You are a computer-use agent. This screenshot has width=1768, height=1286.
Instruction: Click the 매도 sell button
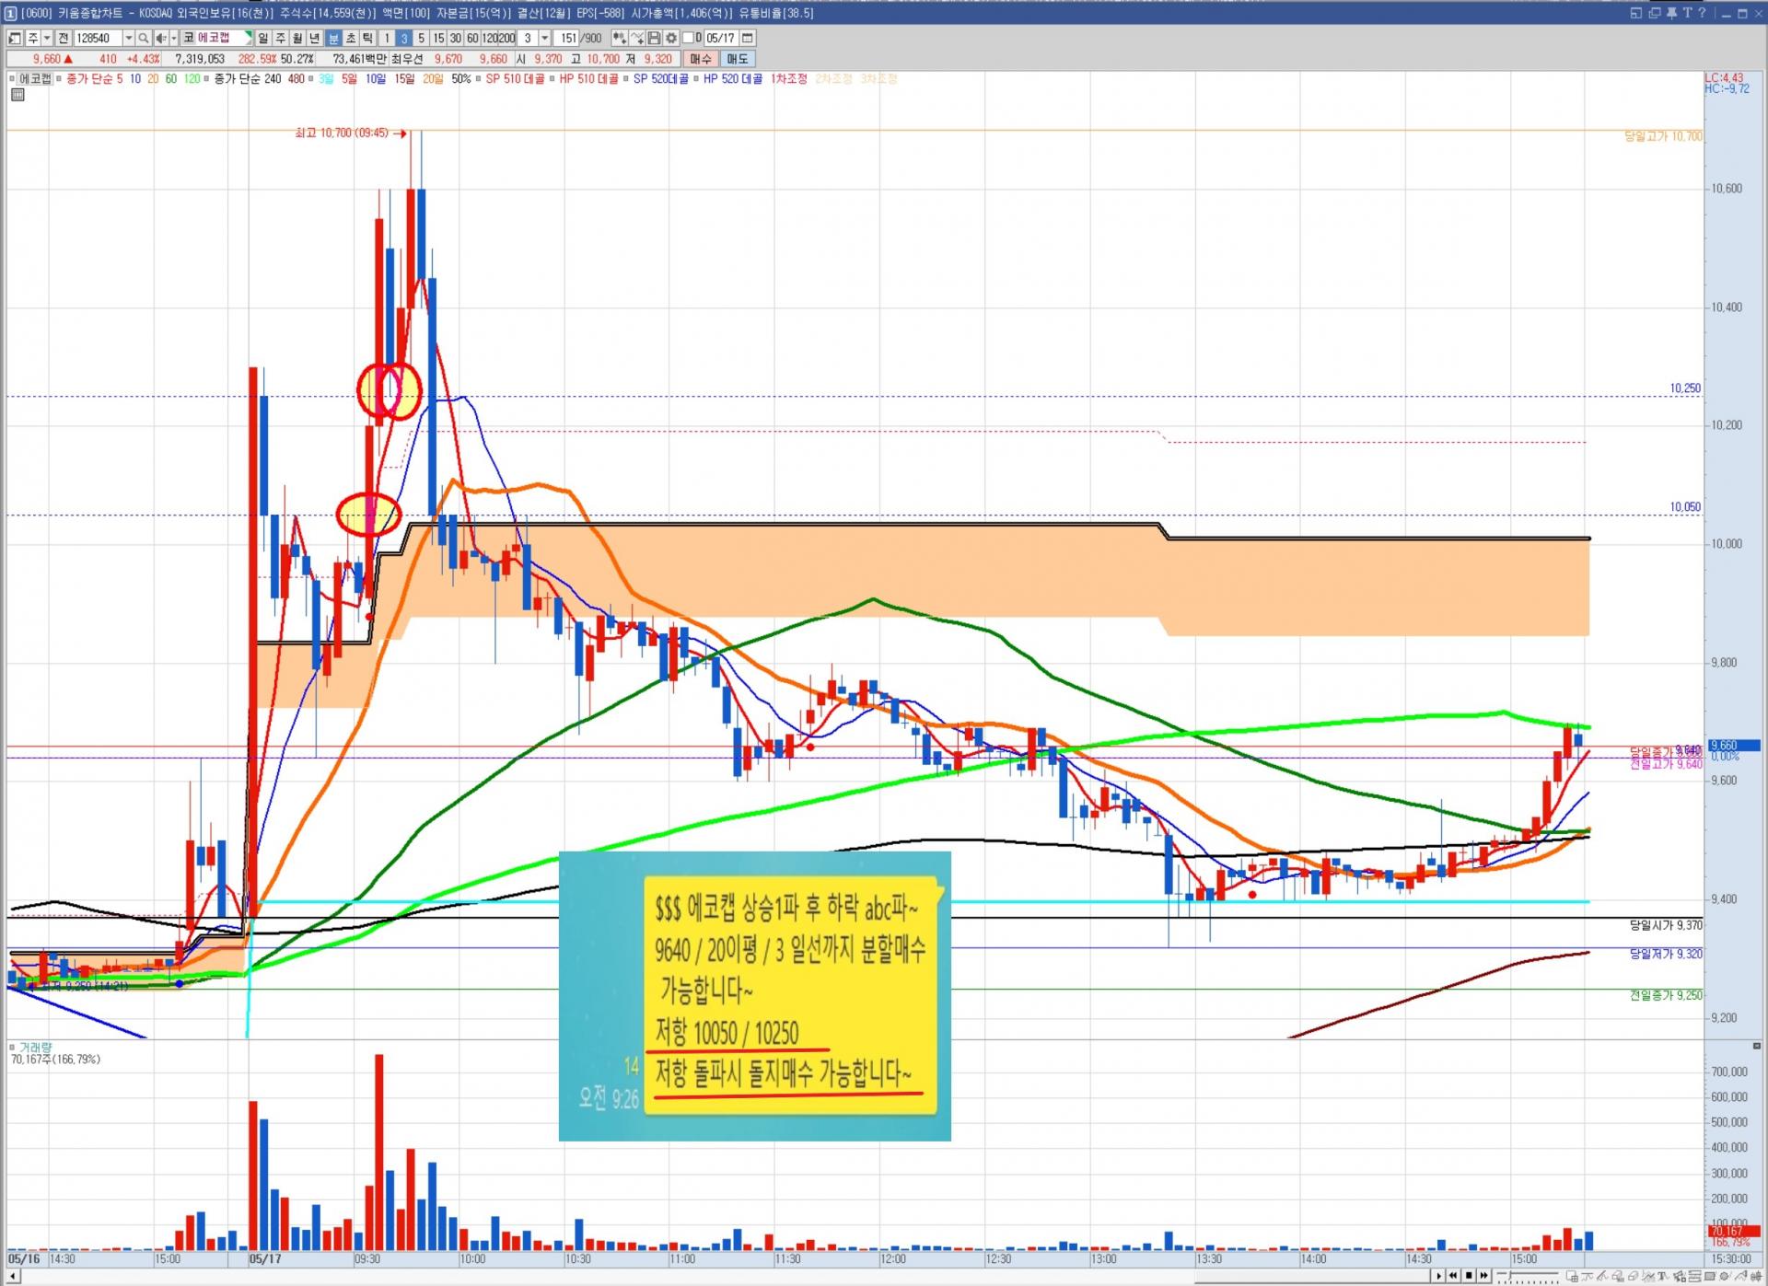pos(738,59)
